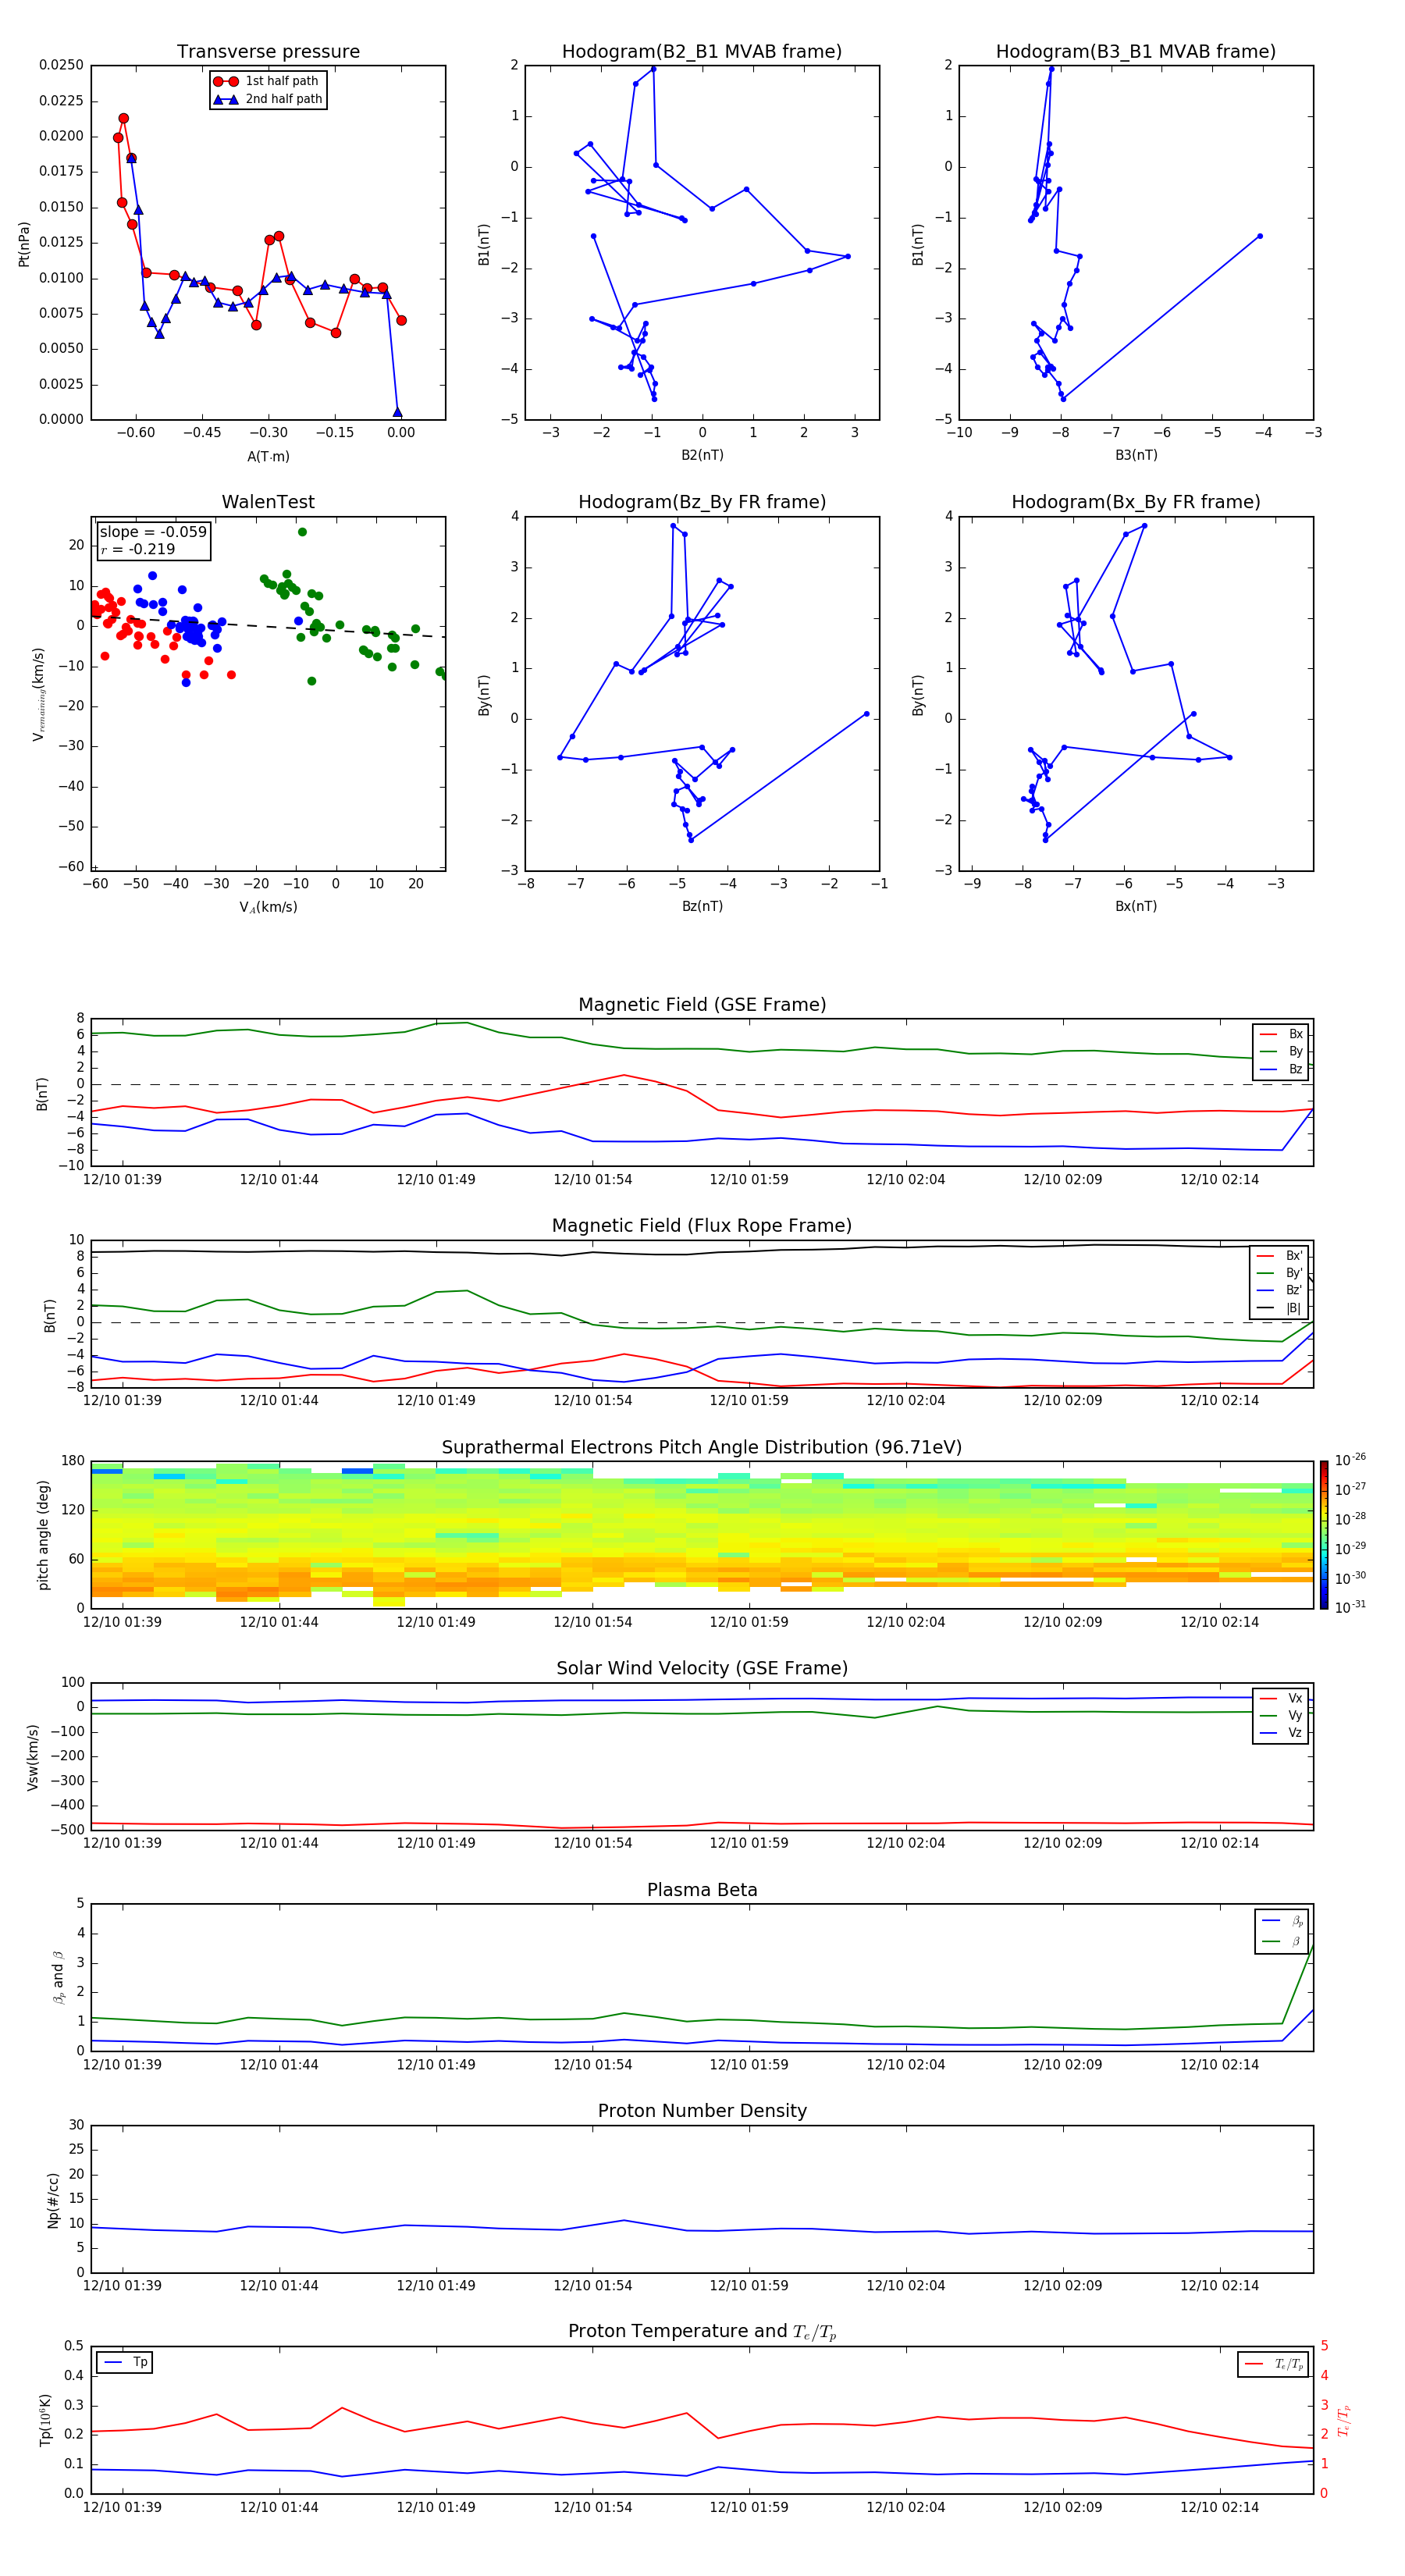Click 'Proton Temperature and Te/Tp' title
This screenshot has width=1405, height=2576.
point(702,2332)
